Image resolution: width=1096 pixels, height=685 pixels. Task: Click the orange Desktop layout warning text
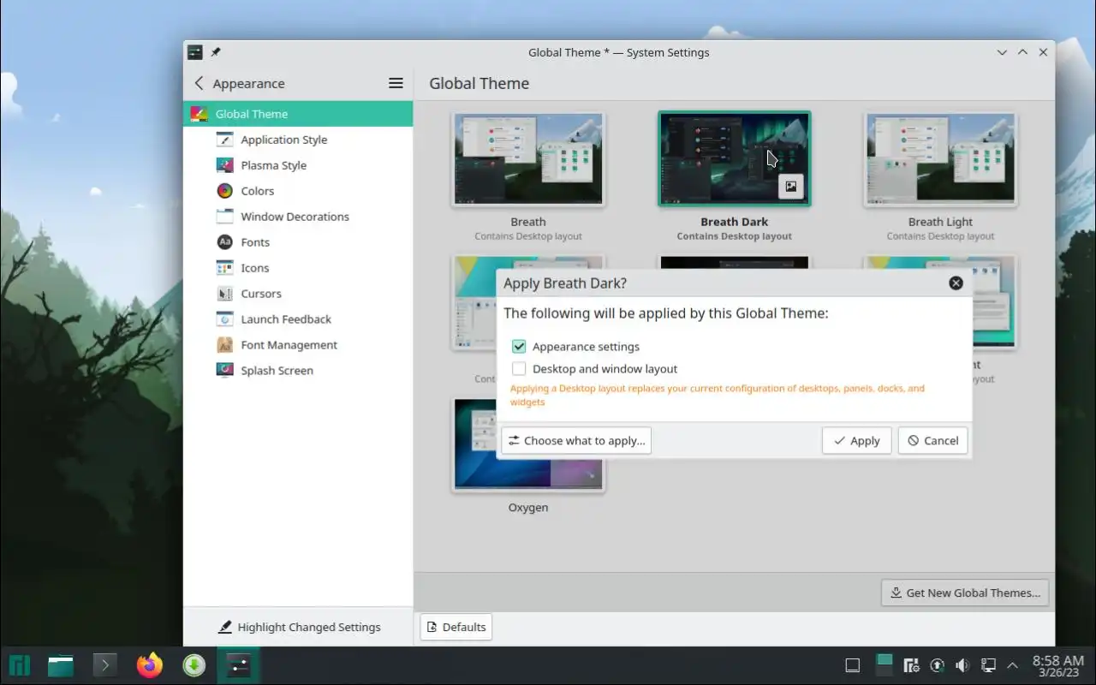click(x=718, y=395)
